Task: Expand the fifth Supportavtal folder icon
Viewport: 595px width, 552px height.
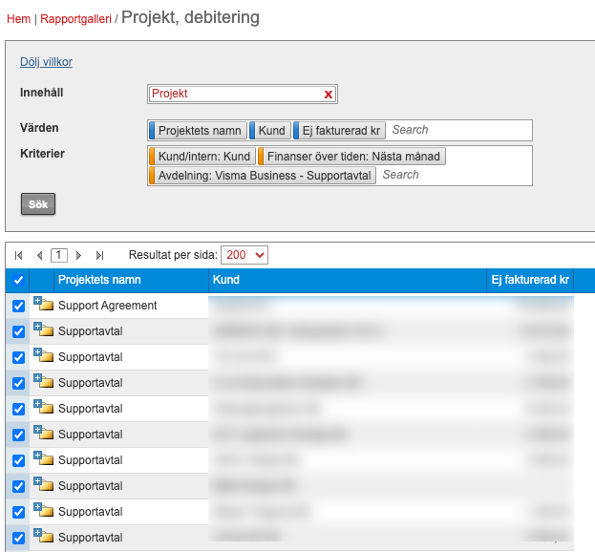Action: (x=43, y=433)
